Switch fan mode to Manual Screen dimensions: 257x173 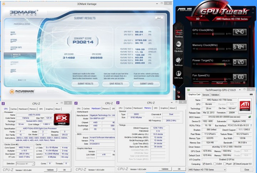220,83
